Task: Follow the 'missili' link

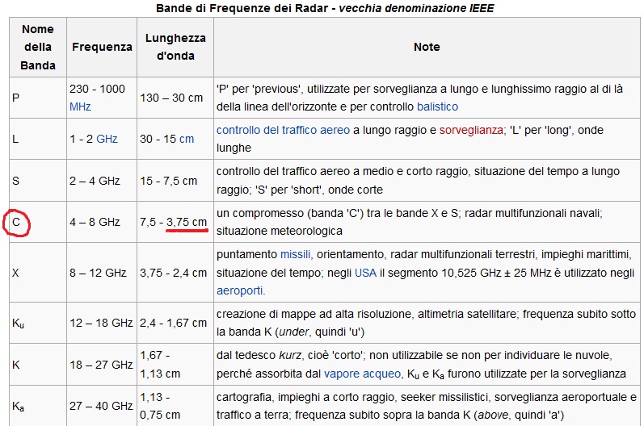Action: [295, 254]
